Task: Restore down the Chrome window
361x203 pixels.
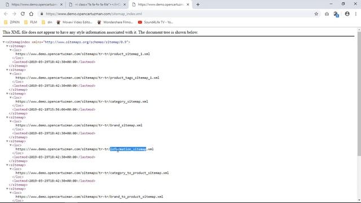Action: (x=343, y=4)
